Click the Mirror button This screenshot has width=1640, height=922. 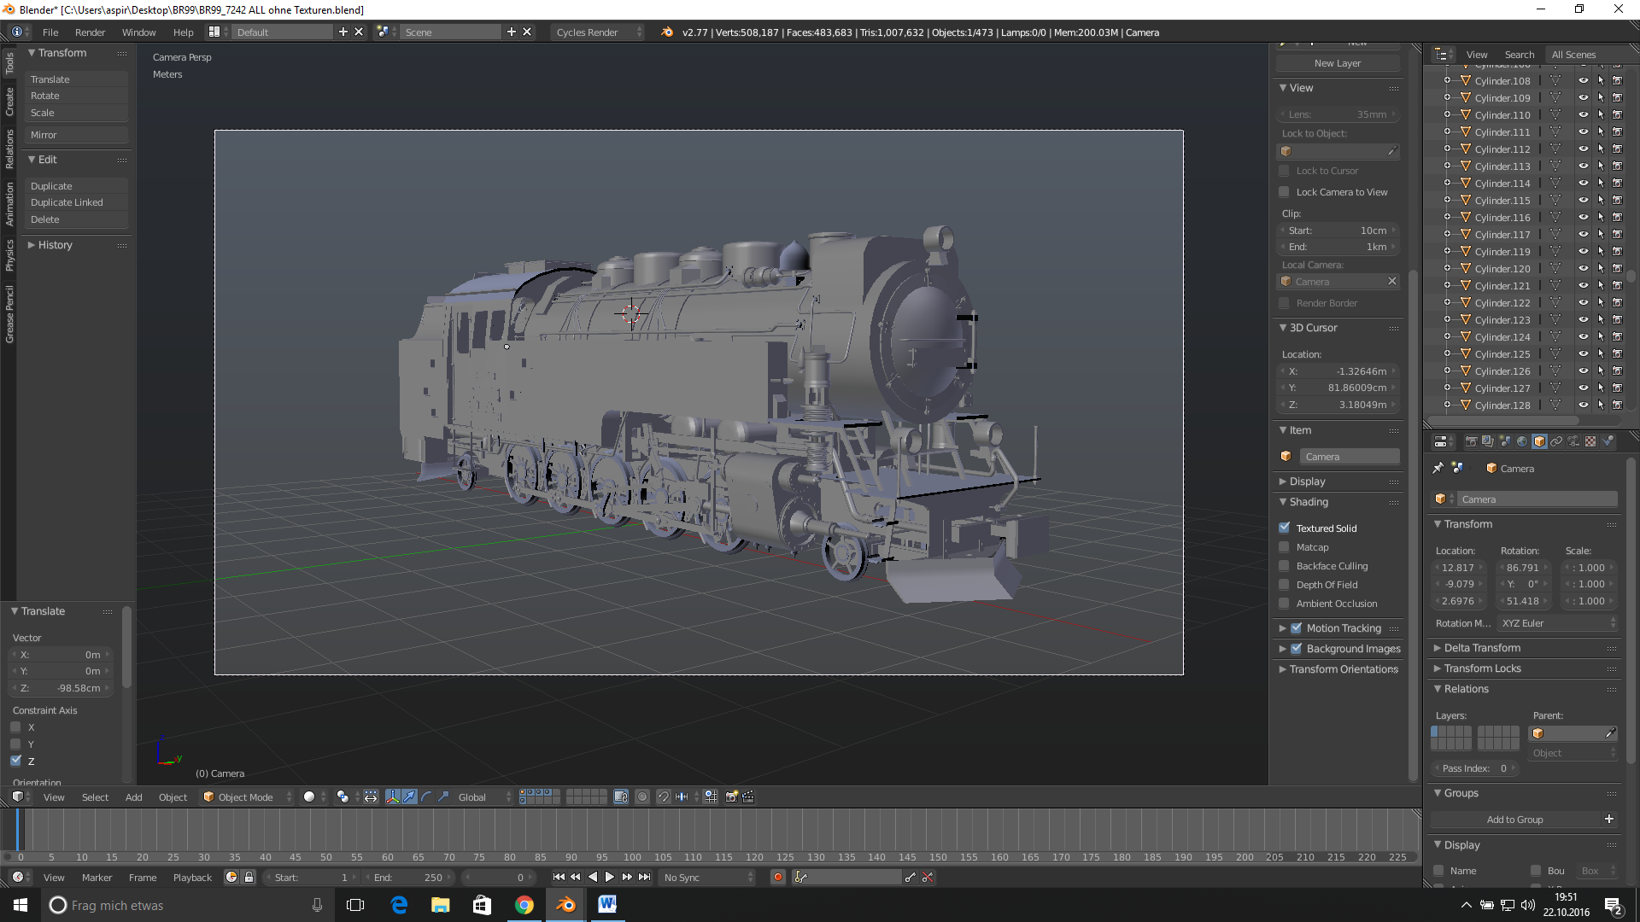(76, 134)
